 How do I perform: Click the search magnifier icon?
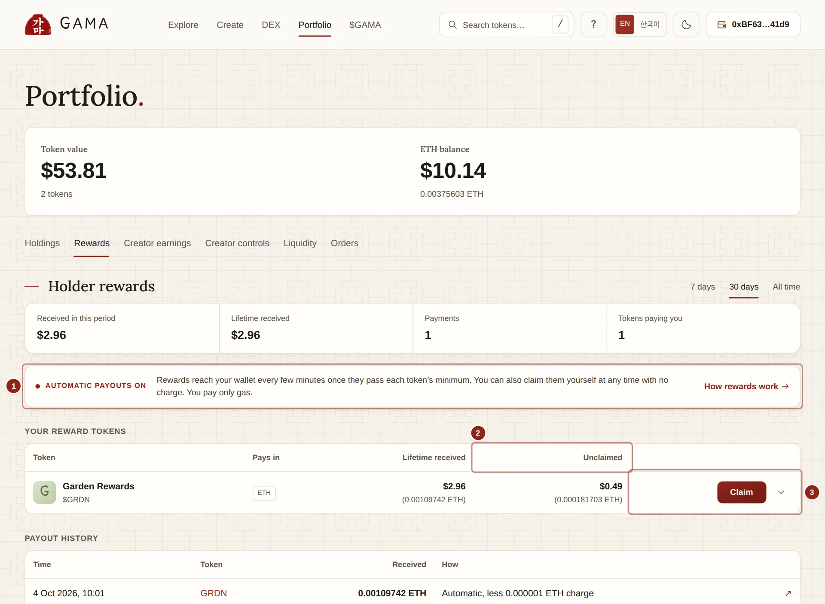click(452, 25)
